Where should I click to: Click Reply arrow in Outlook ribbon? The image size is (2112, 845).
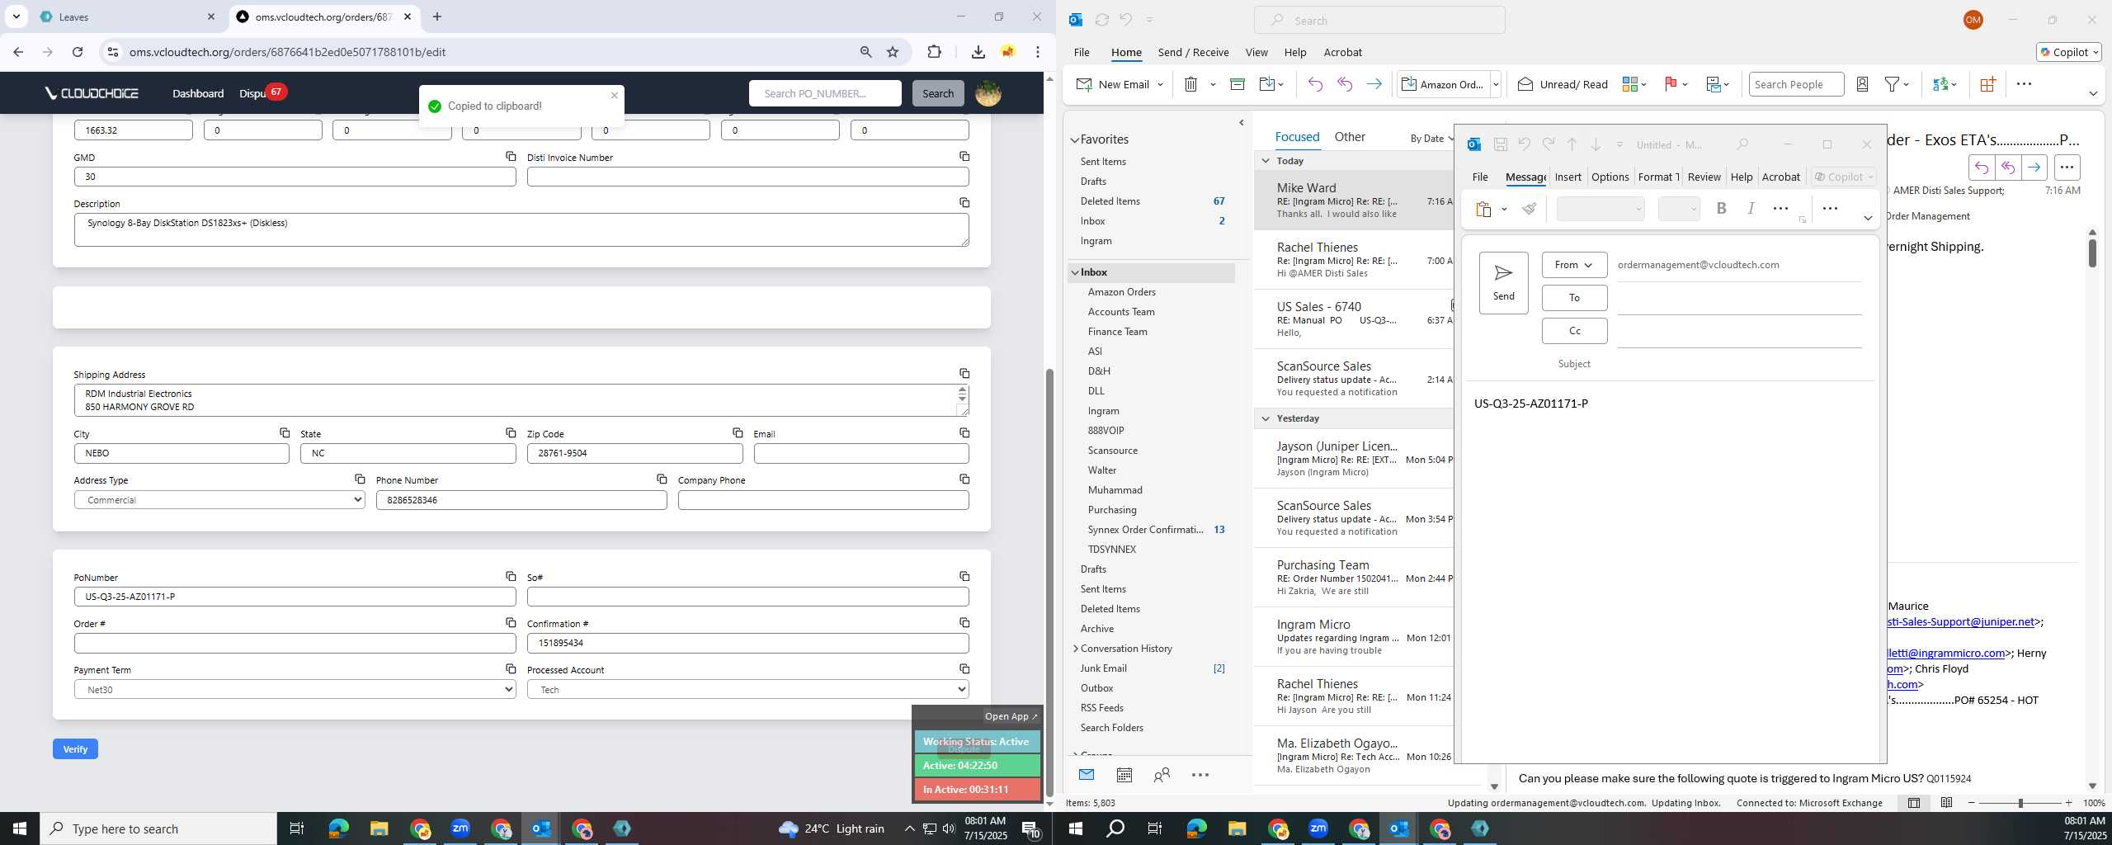coord(1315,84)
